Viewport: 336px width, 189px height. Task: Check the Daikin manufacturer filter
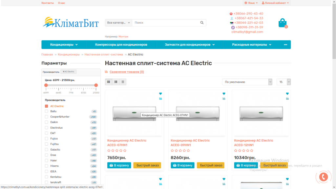[47, 122]
